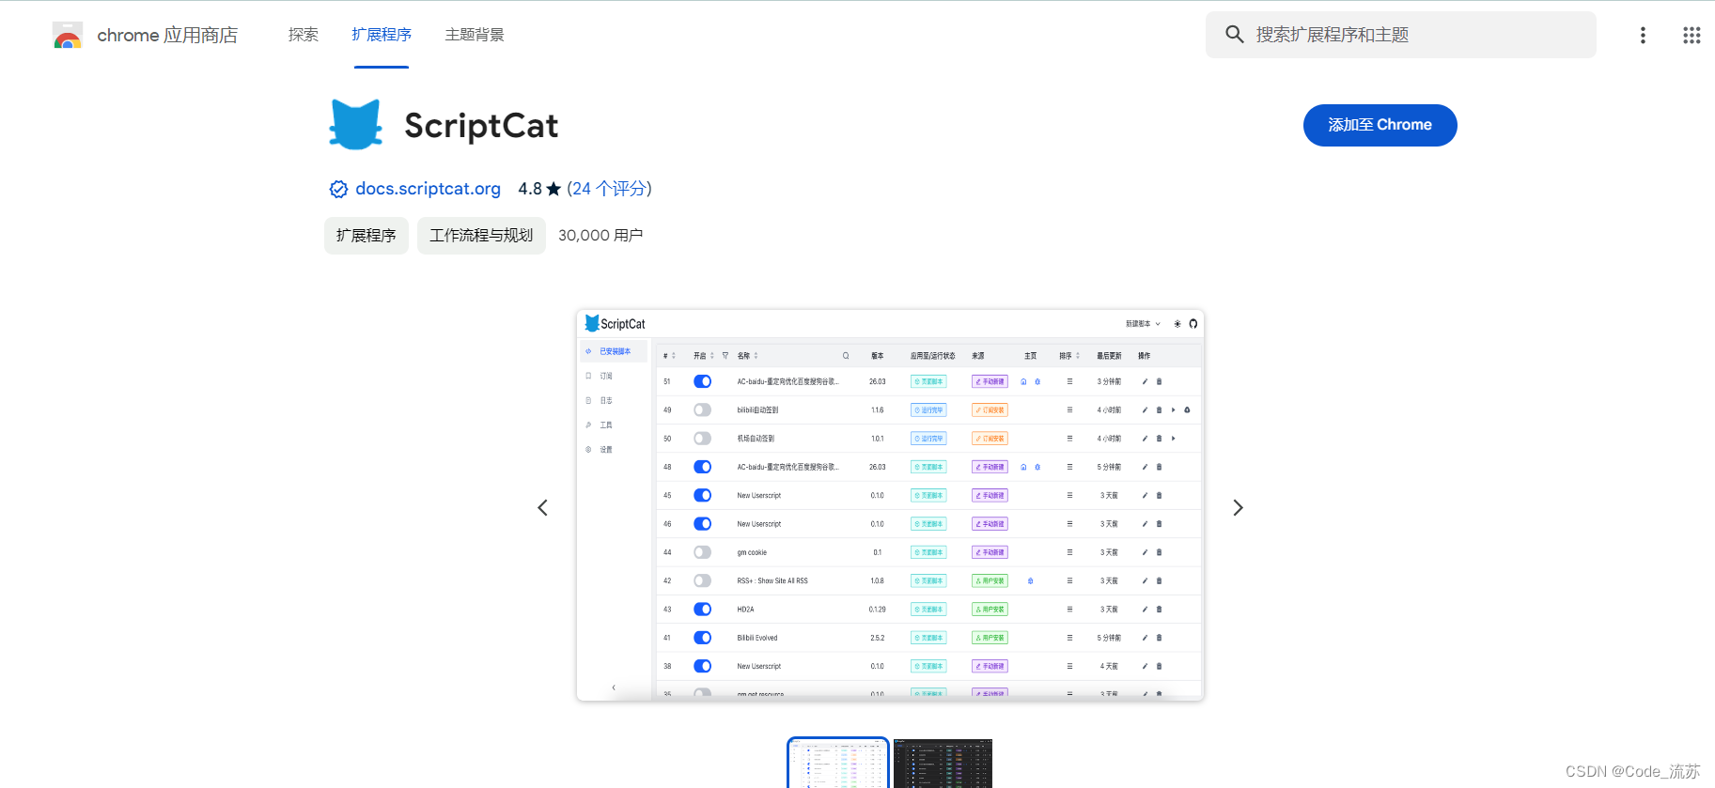Viewport: 1715px width, 788px height.
Task: Click the Chrome Web Store logo icon
Action: pos(68,35)
